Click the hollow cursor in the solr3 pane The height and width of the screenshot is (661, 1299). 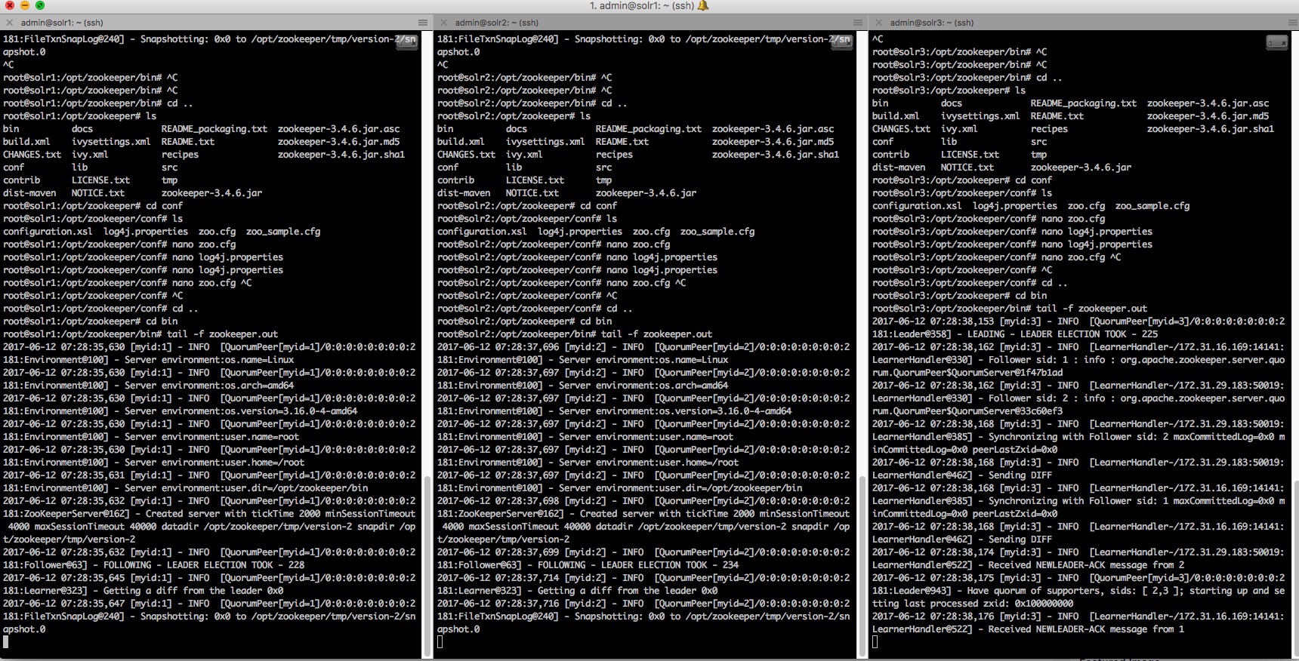[x=875, y=642]
